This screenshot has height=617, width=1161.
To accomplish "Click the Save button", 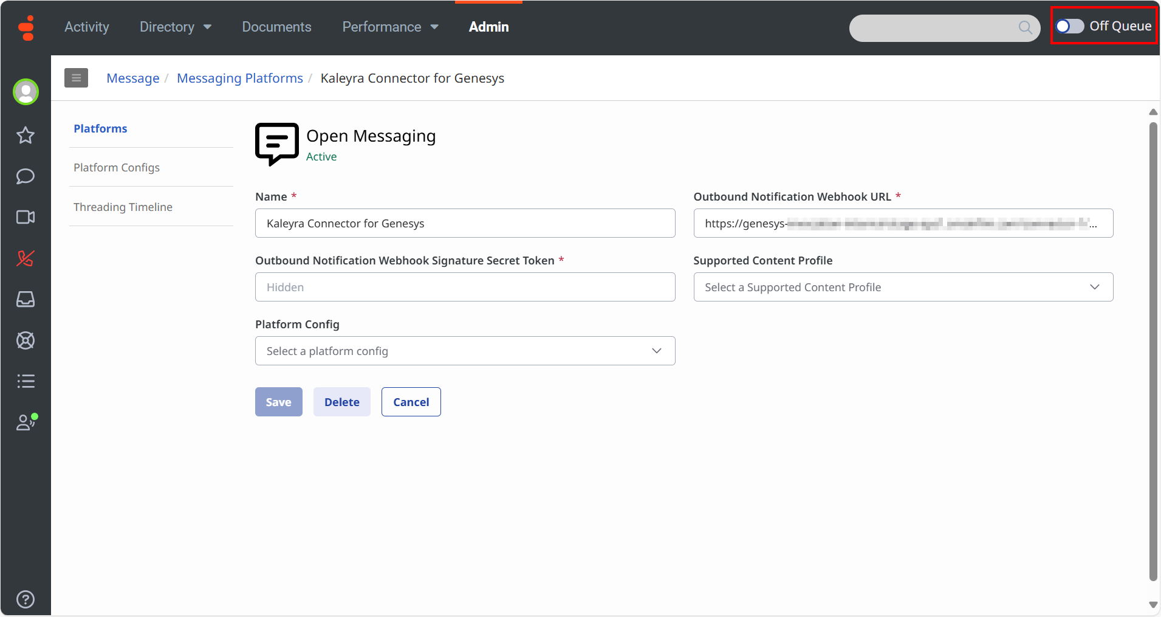I will [x=279, y=402].
